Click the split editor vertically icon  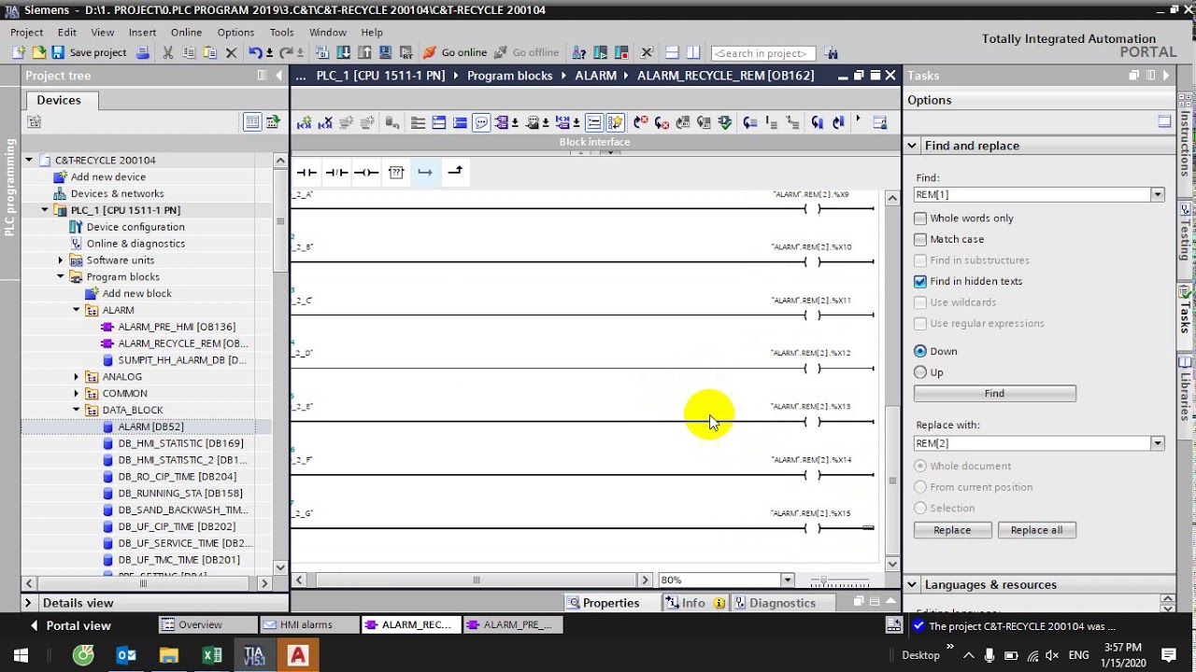(x=692, y=52)
